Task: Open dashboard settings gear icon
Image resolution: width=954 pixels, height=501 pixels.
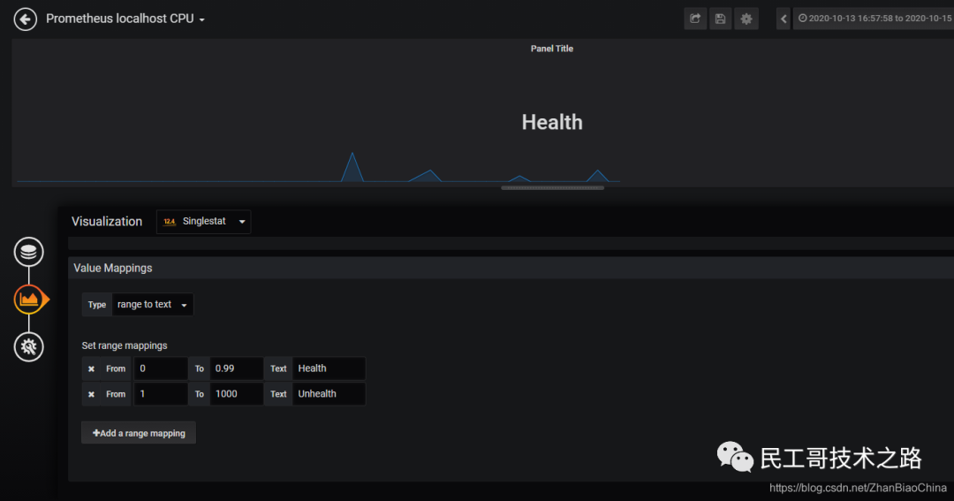Action: click(x=746, y=19)
